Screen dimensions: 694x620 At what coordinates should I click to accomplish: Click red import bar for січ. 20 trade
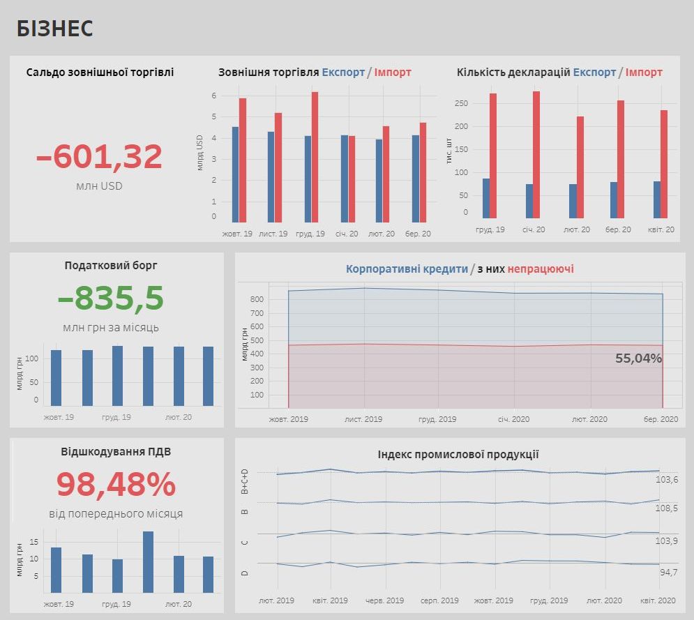[352, 178]
